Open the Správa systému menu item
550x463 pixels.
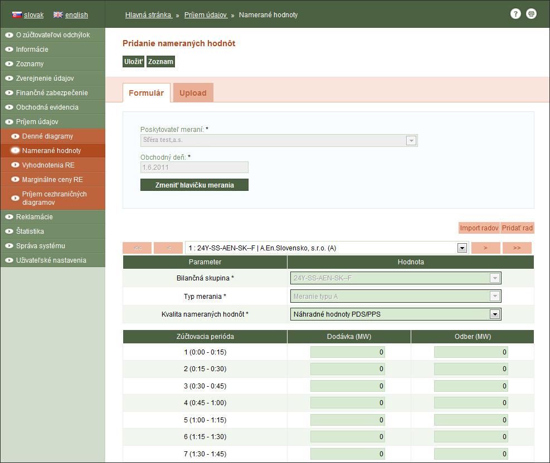[x=52, y=246]
